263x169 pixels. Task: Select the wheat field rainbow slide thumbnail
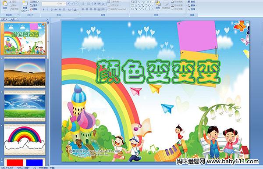coord(25,72)
